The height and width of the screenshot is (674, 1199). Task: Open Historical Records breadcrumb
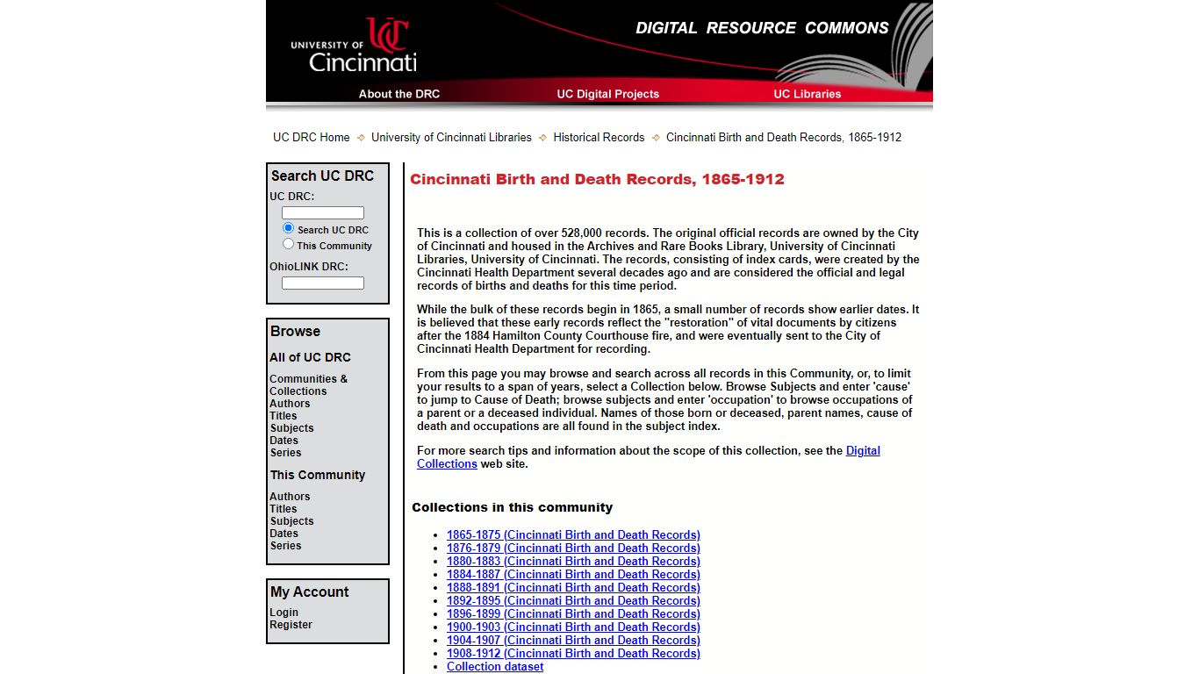pyautogui.click(x=599, y=137)
